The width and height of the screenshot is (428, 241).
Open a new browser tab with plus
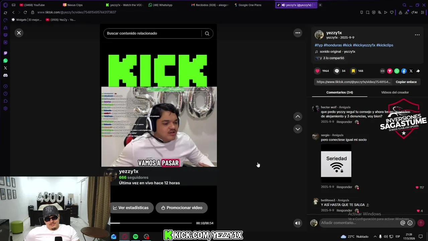click(x=320, y=5)
